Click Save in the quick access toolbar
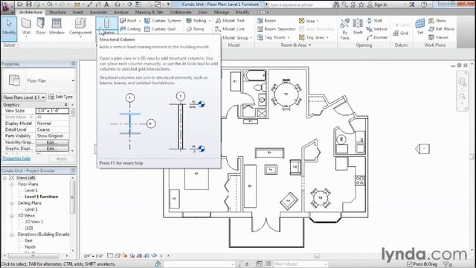The width and height of the screenshot is (476, 268). [x=28, y=4]
